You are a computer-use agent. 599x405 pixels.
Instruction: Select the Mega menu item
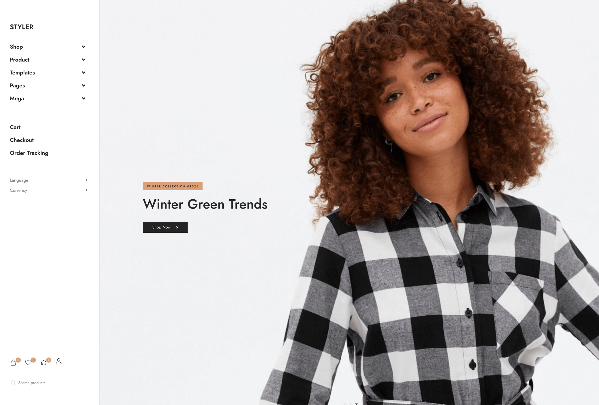point(17,98)
